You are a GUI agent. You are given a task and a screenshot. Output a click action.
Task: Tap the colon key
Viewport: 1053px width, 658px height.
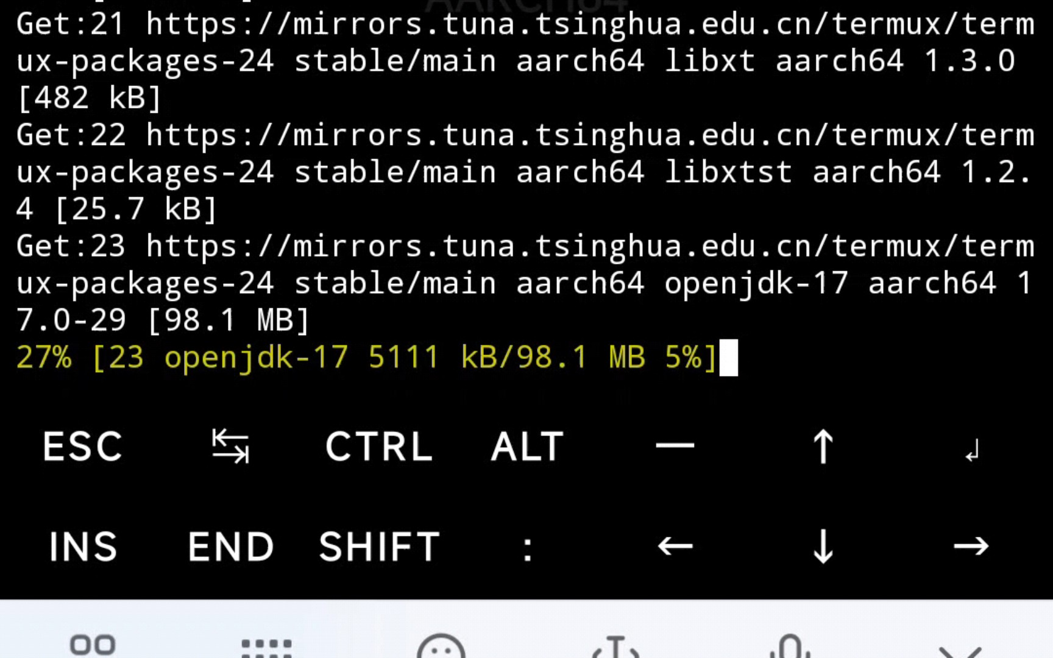[x=528, y=549]
